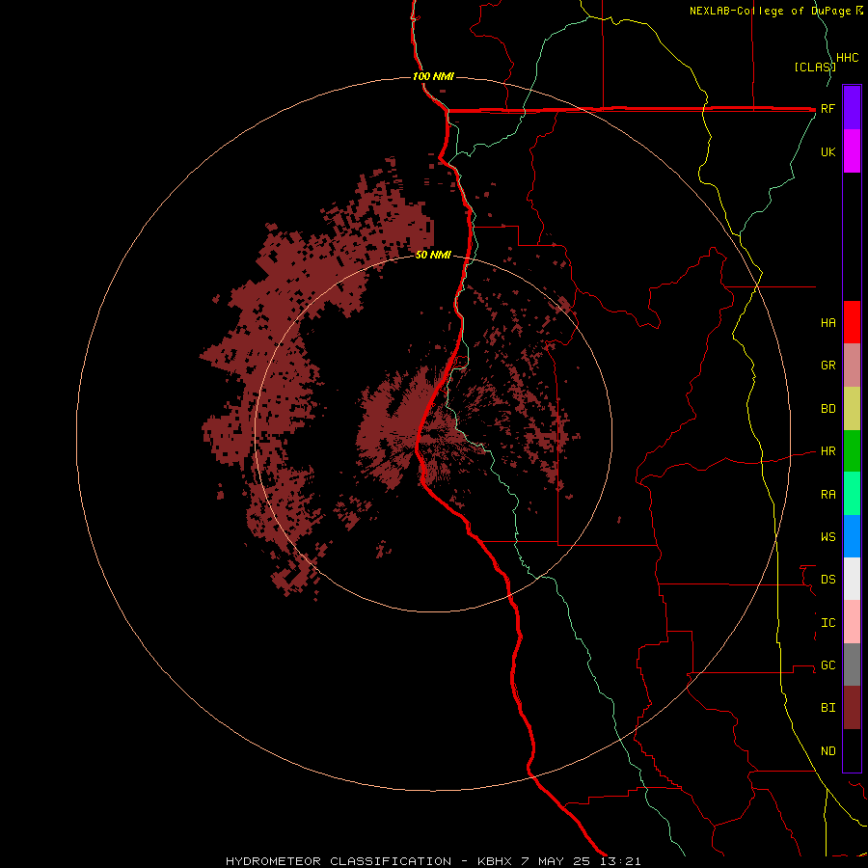Click the brown BI legend swatch
This screenshot has height=868, width=868.
coord(852,708)
